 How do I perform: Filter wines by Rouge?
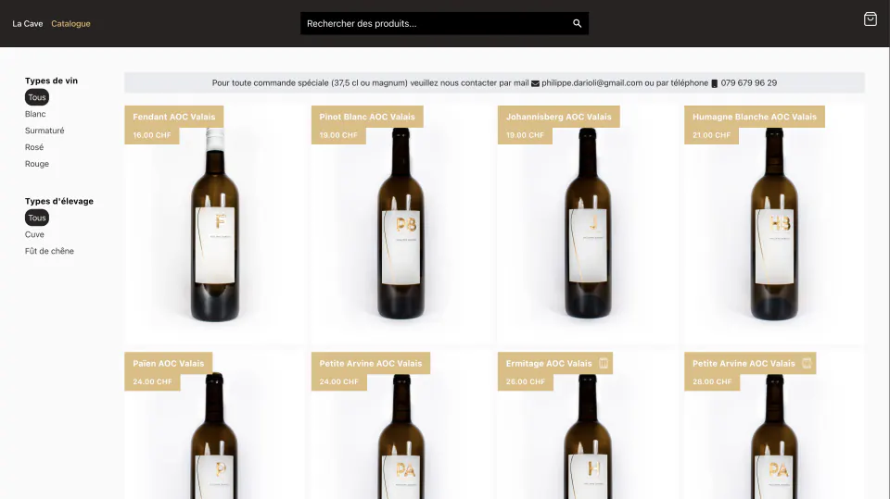click(x=37, y=164)
